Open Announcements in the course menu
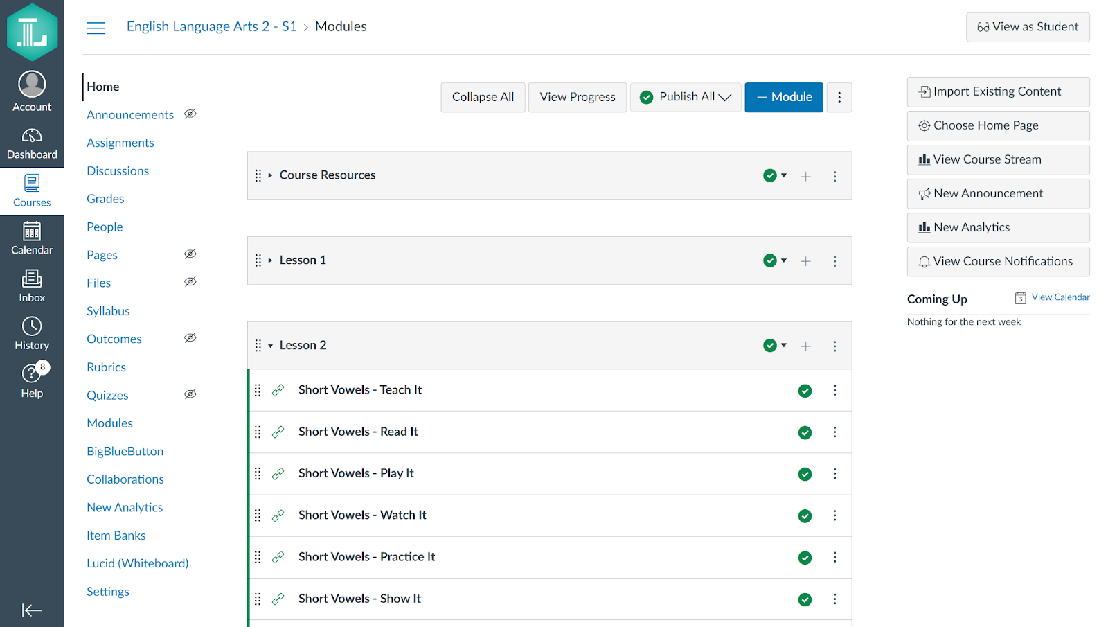Image resolution: width=1108 pixels, height=627 pixels. click(x=130, y=115)
